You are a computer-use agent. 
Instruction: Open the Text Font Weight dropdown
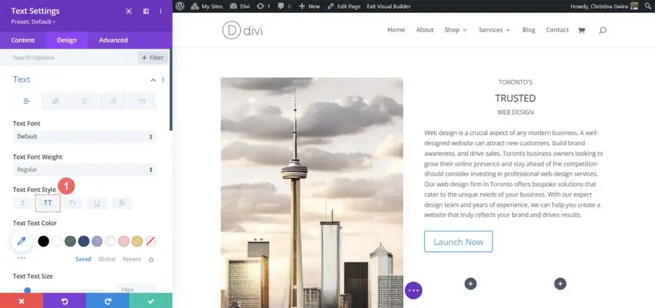click(85, 170)
